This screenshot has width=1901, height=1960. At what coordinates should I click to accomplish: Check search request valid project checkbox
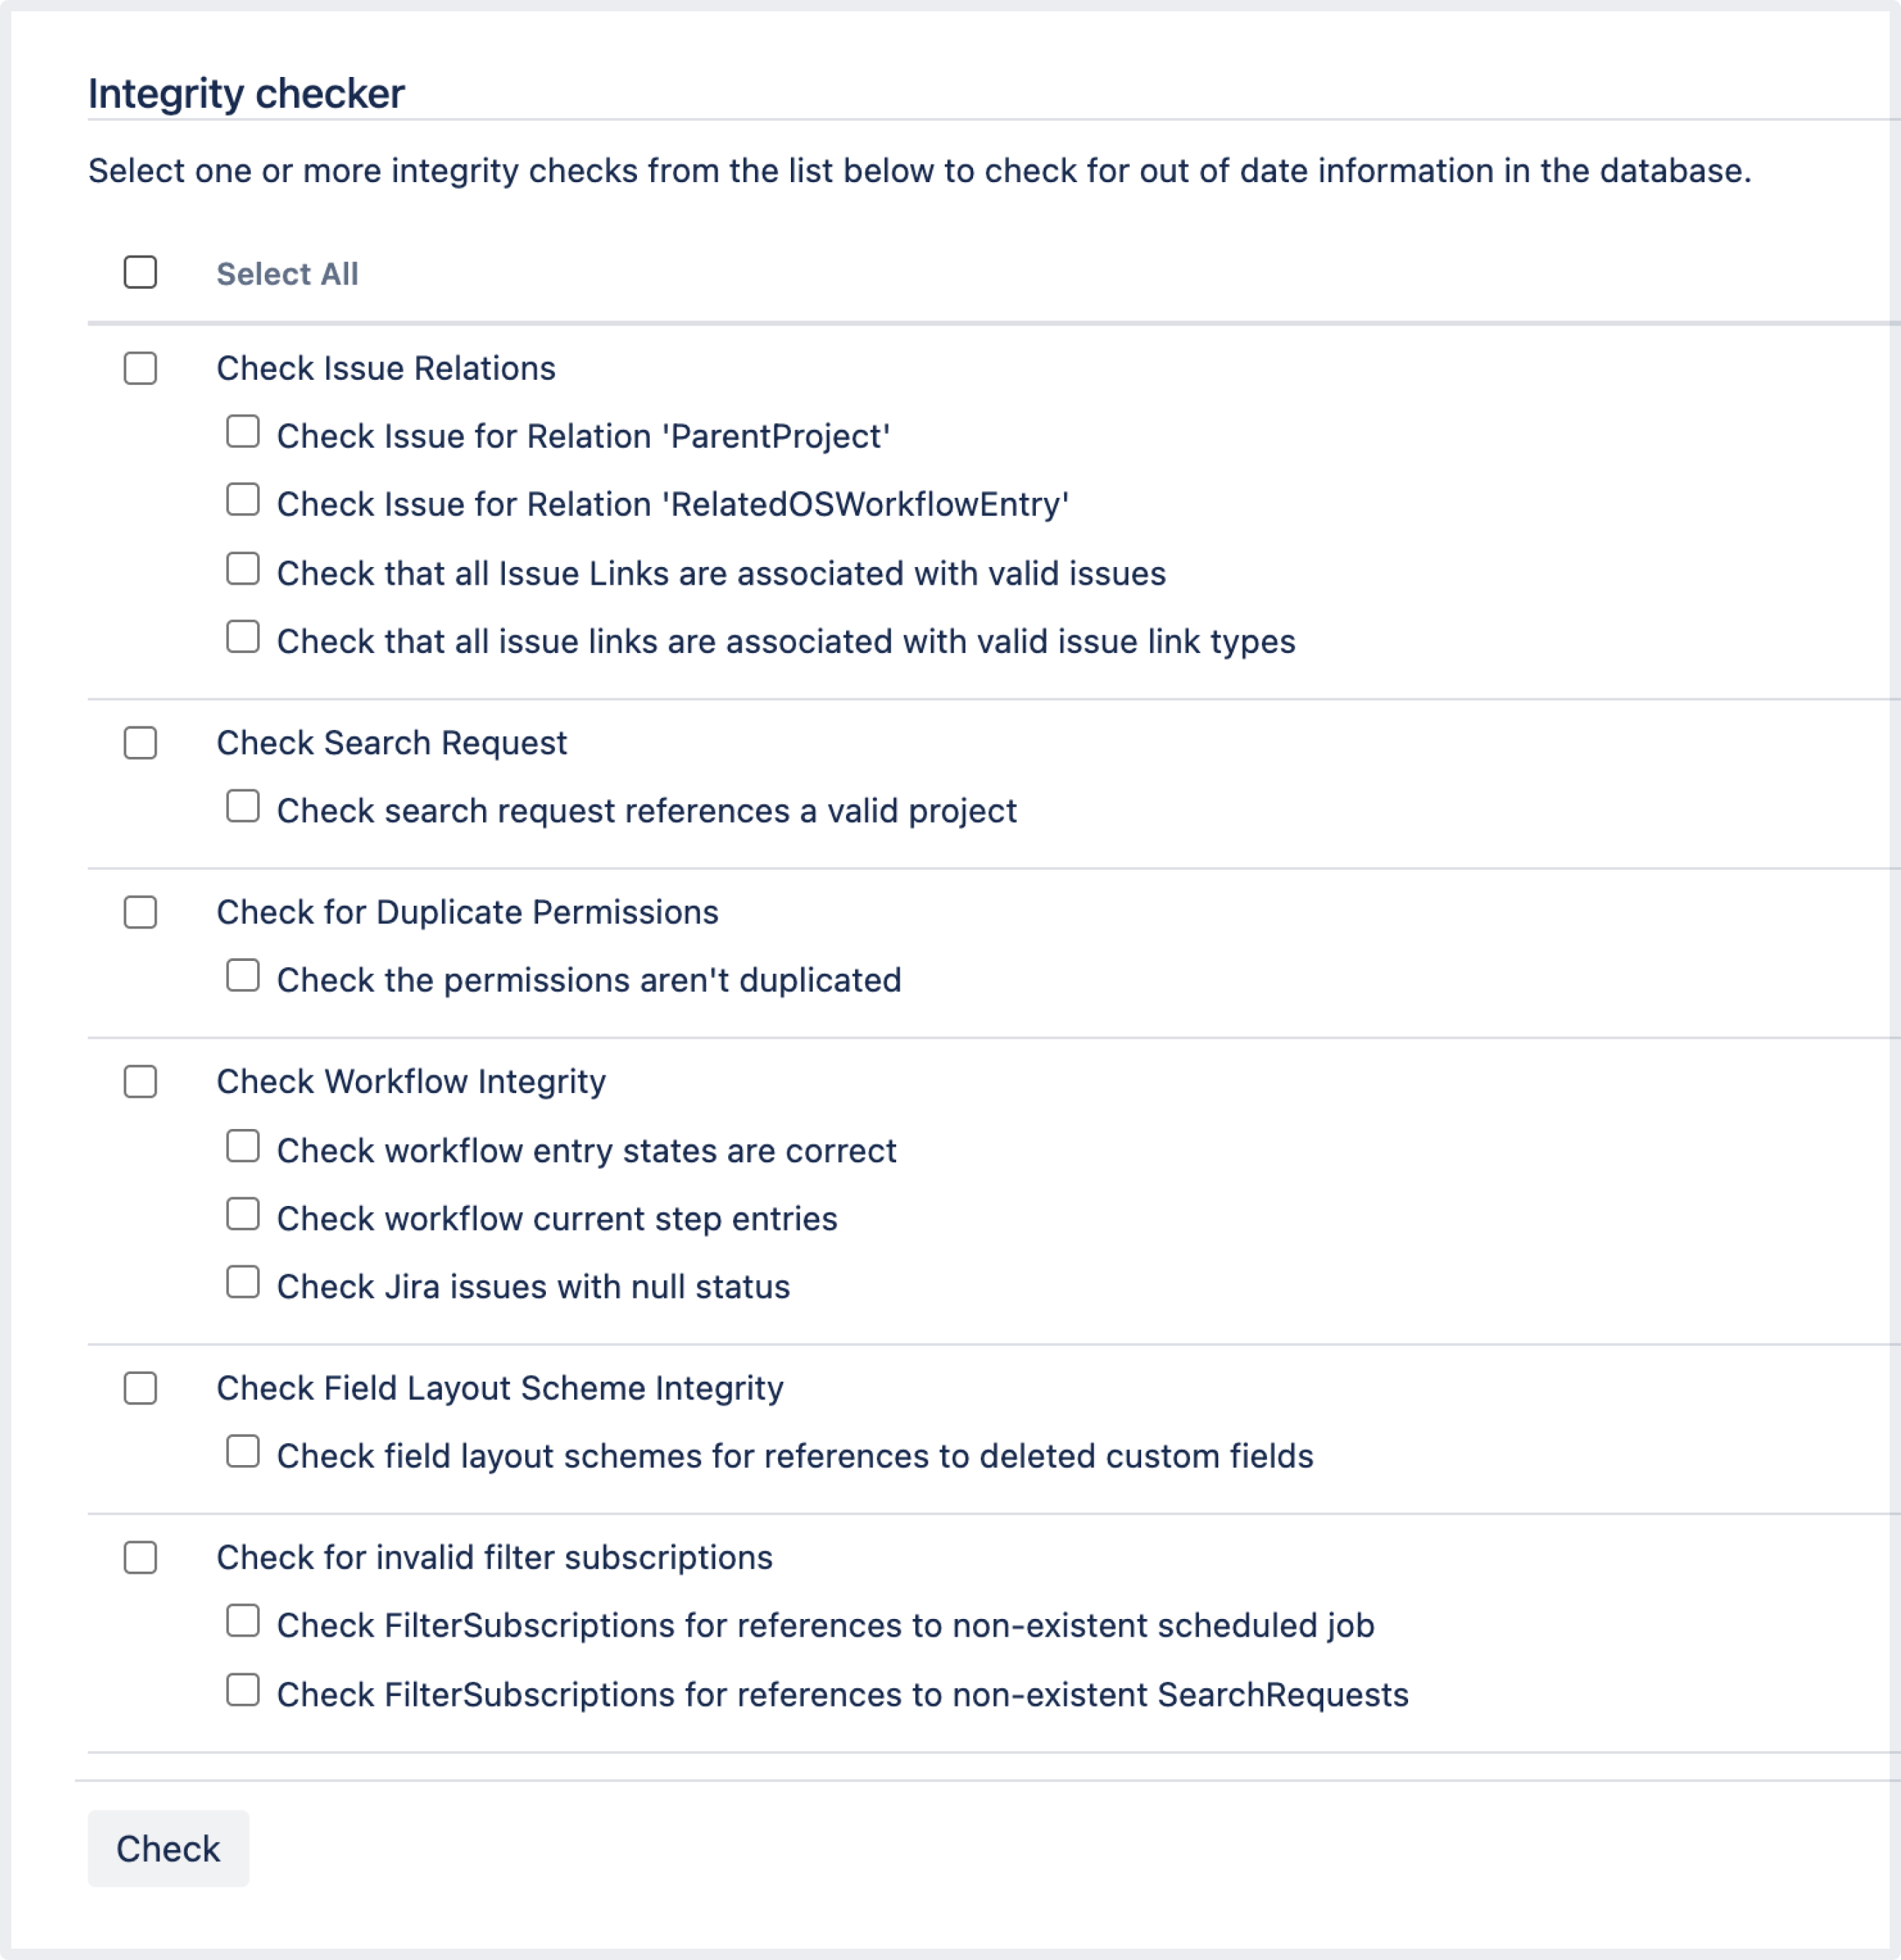click(242, 806)
